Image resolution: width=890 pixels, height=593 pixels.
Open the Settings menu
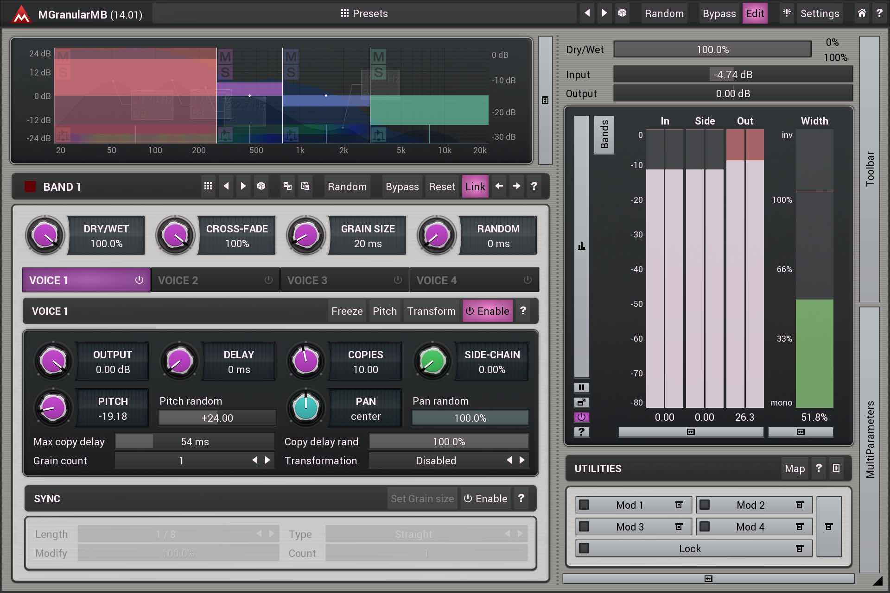pos(819,13)
